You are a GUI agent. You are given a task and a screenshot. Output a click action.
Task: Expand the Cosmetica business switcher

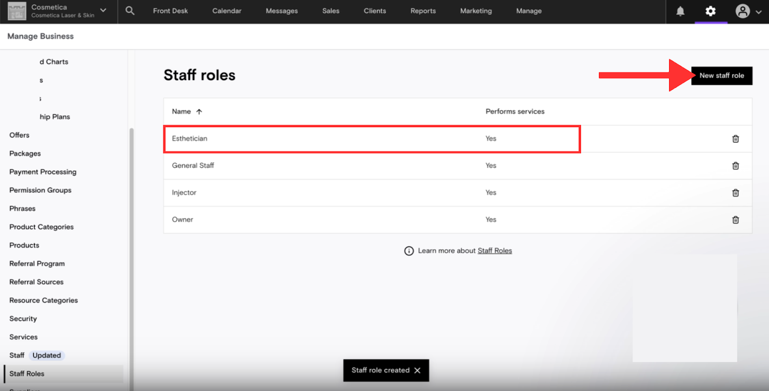(103, 11)
